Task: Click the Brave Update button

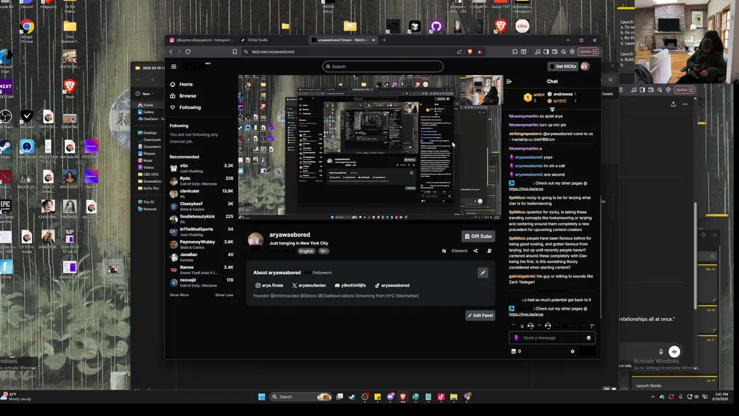Action: (588, 52)
